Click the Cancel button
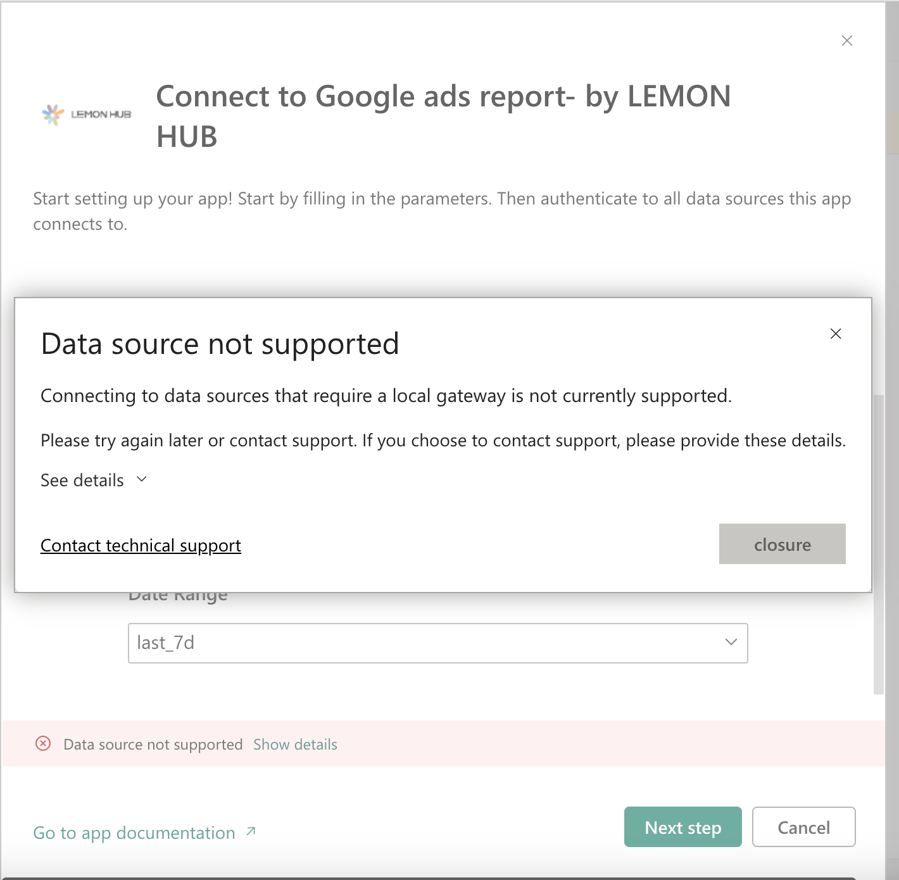Viewport: 899px width, 880px height. coord(804,827)
